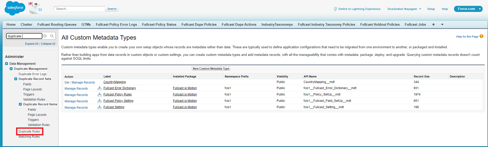Open Fullcast.io Motion package in Error Dictionary row
Screen dimensions: 488x147
(185, 88)
